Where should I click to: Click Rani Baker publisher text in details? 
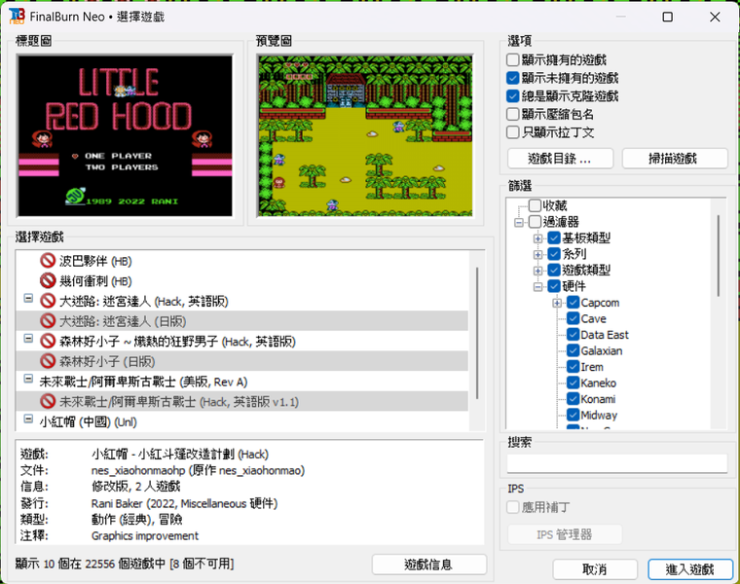point(117,503)
